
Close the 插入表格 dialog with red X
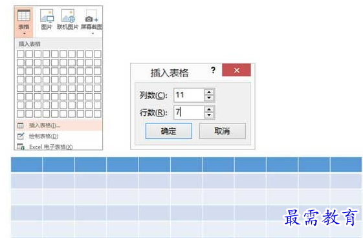click(x=236, y=70)
